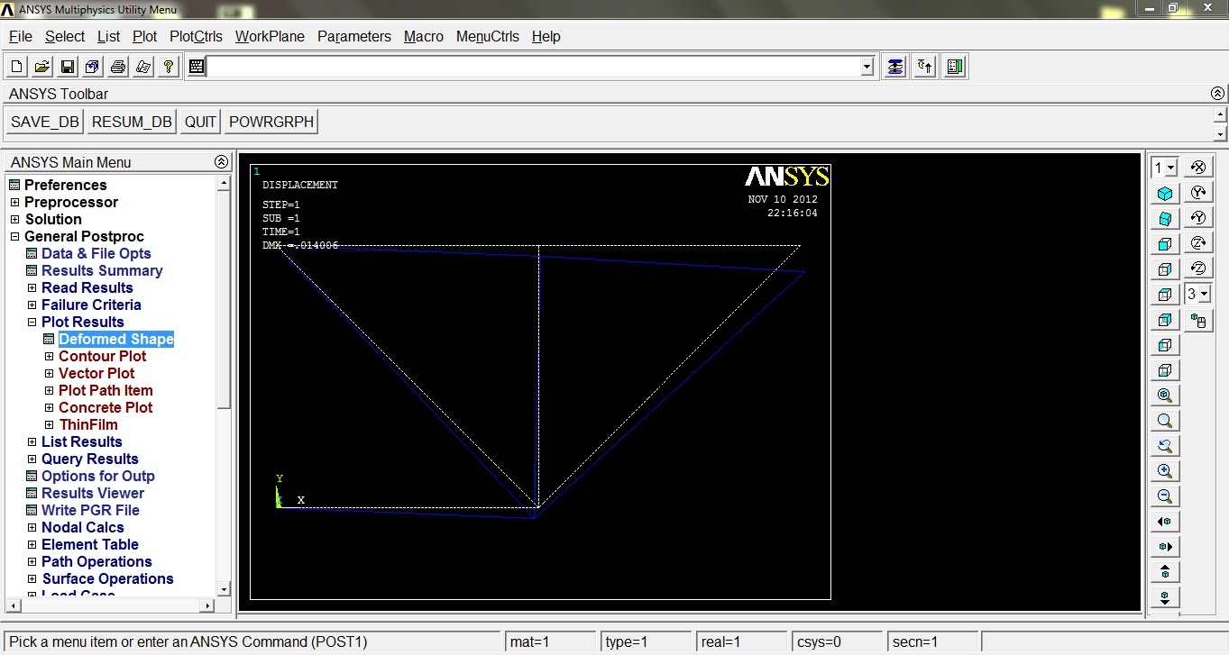Click the printer icon in the top toolbar
Viewport: 1229px width, 655px height.
pyautogui.click(x=118, y=67)
